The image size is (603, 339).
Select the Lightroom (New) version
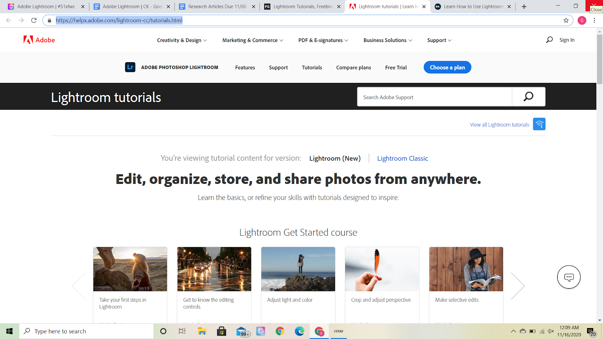[335, 158]
